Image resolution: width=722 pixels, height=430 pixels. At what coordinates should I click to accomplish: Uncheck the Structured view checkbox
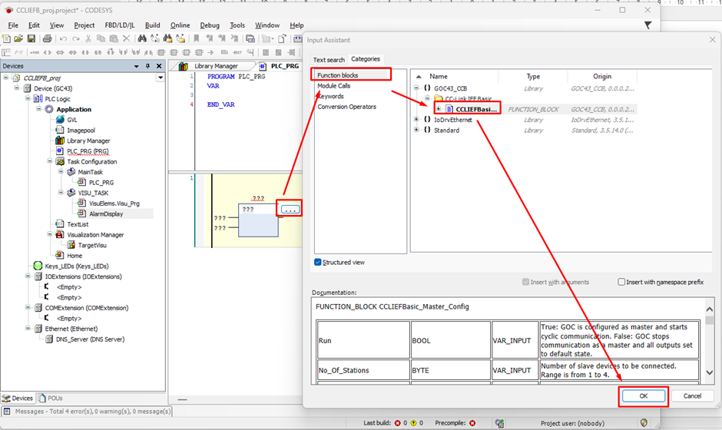[x=318, y=262]
